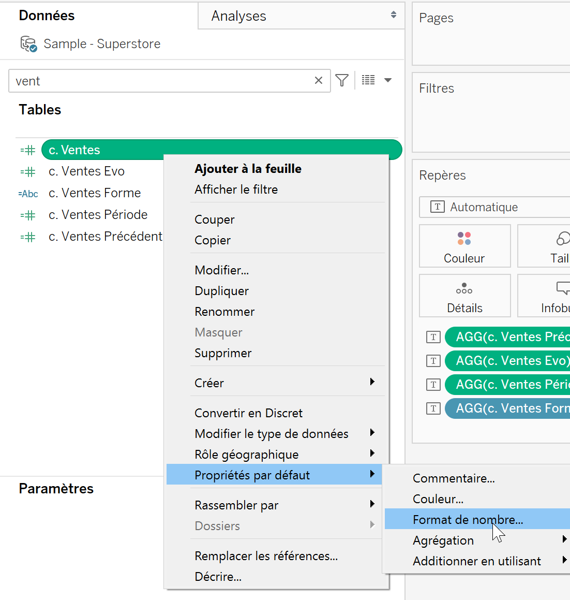Open the Infobulle marks card

544,296
